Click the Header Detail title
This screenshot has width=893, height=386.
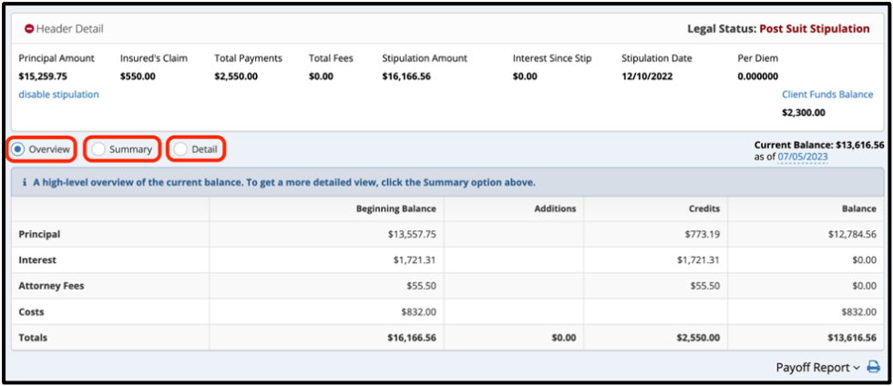67,29
